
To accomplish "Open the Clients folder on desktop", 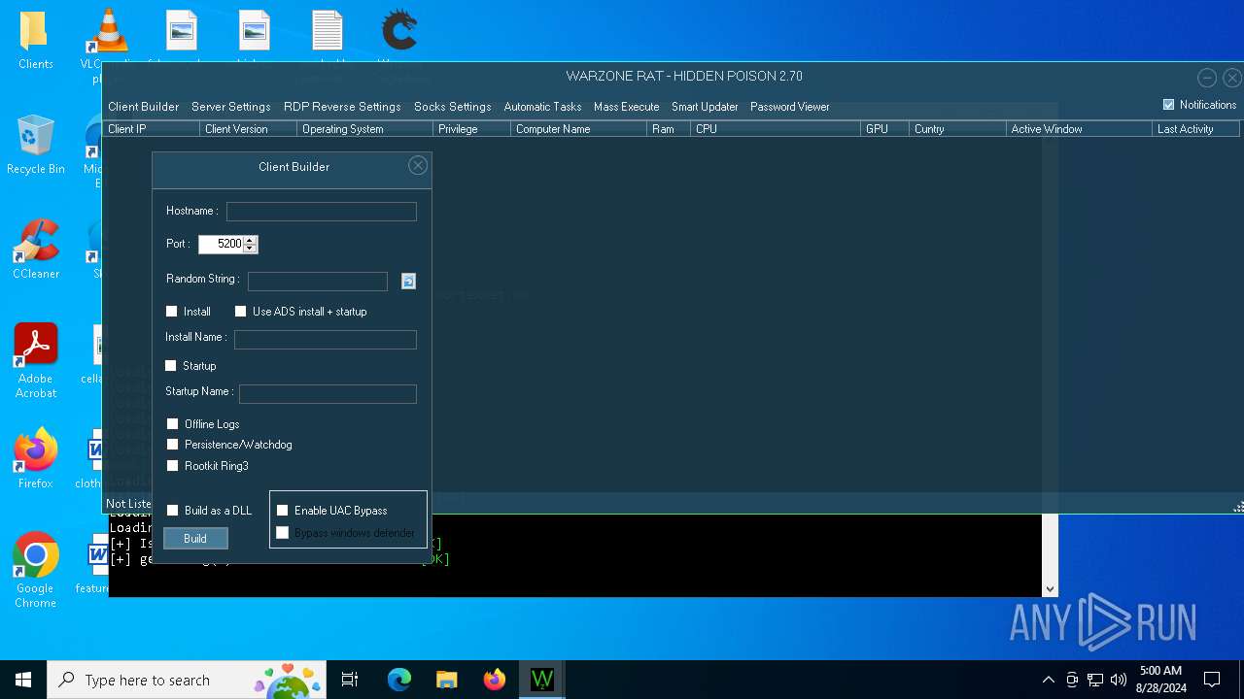I will (36, 40).
